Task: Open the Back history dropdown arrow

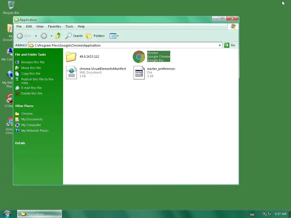Action: click(x=36, y=36)
